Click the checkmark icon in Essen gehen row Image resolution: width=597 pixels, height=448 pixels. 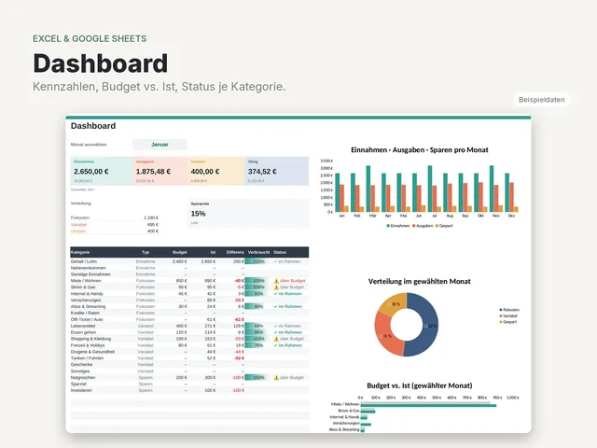(x=276, y=332)
